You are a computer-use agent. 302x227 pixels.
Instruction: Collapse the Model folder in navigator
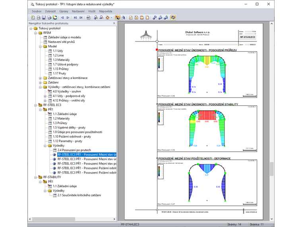click(40, 46)
